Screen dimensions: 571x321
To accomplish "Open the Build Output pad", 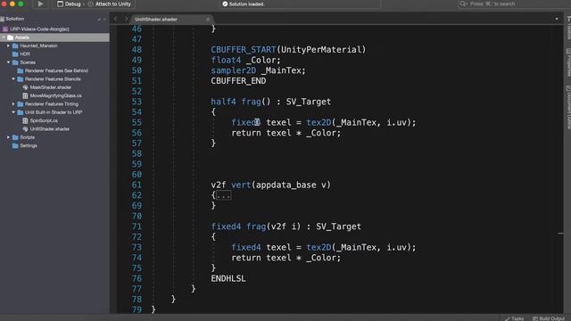I will (549, 318).
